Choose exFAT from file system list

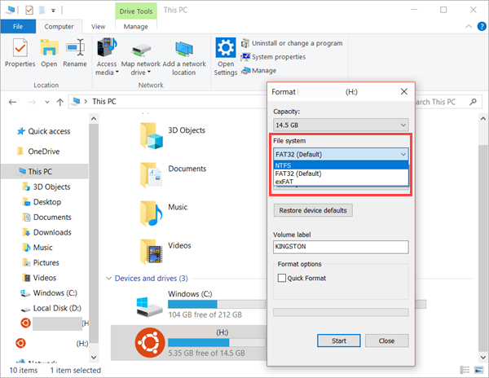click(x=341, y=182)
